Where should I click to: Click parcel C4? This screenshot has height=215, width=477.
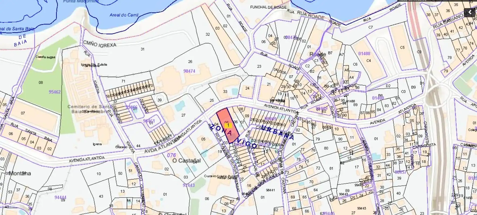point(369,61)
